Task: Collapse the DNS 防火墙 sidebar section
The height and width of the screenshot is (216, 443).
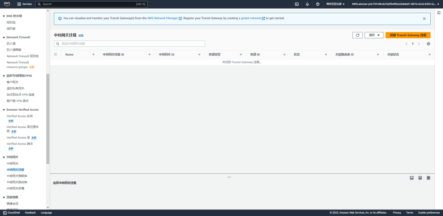Action: point(4,16)
